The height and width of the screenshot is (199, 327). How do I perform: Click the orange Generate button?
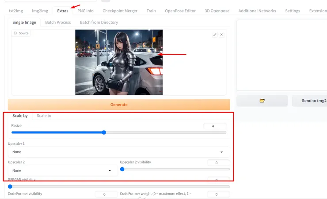pyautogui.click(x=119, y=105)
